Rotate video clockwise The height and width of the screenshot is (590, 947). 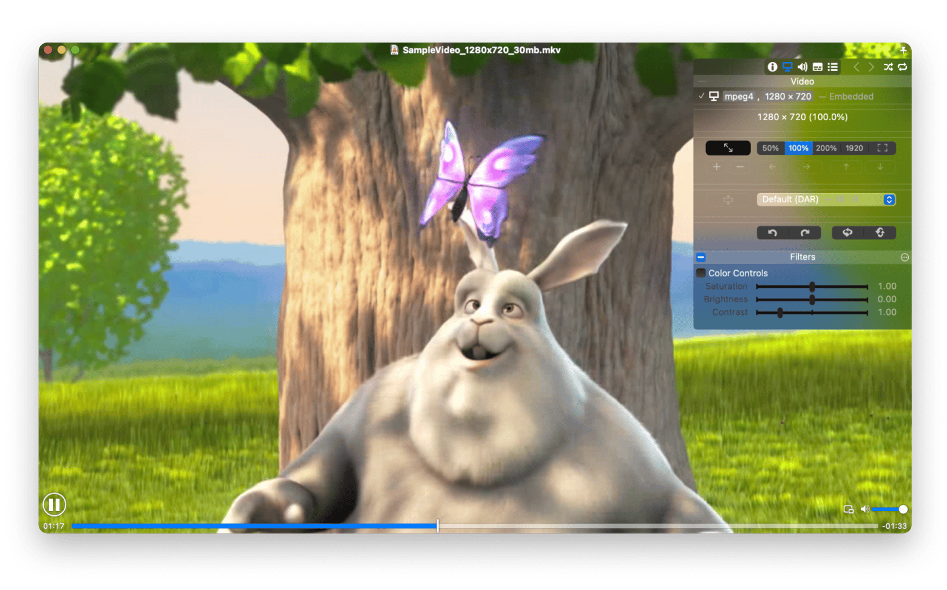pyautogui.click(x=805, y=232)
